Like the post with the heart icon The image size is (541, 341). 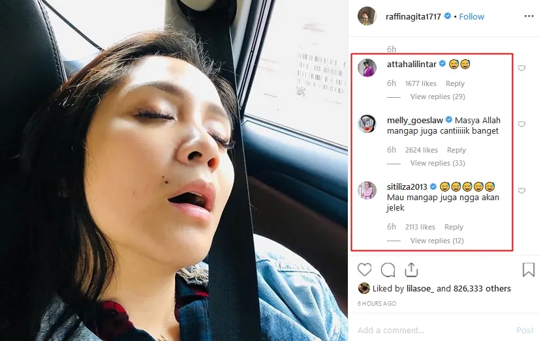click(x=364, y=270)
